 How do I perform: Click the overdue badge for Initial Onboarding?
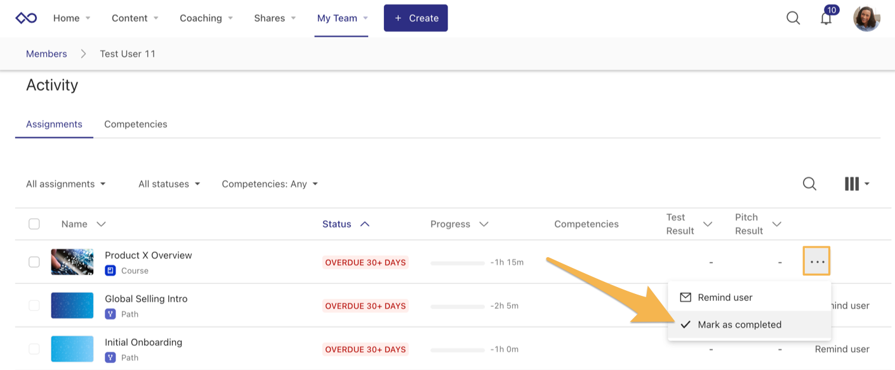(366, 350)
